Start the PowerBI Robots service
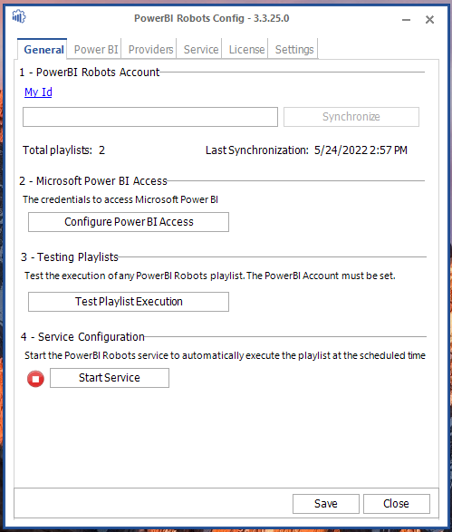 coord(110,378)
